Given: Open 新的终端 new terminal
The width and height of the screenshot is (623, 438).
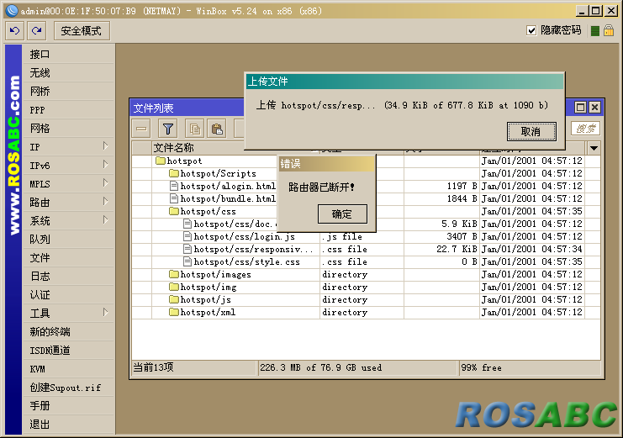Looking at the screenshot, I should coord(68,332).
